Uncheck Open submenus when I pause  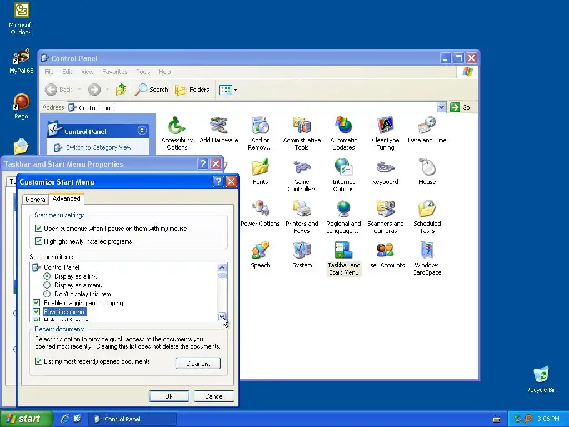38,229
